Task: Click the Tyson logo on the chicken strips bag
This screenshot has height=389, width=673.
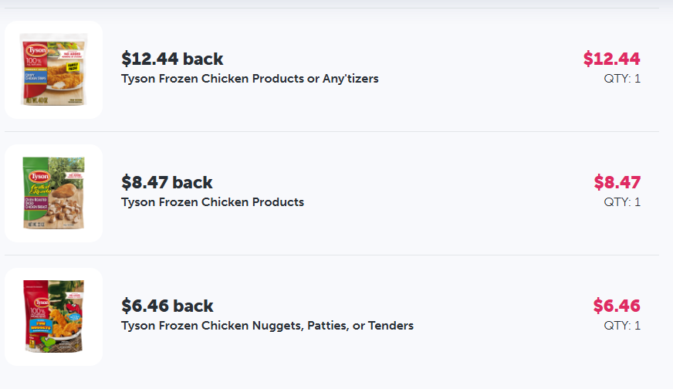Action: pos(36,50)
